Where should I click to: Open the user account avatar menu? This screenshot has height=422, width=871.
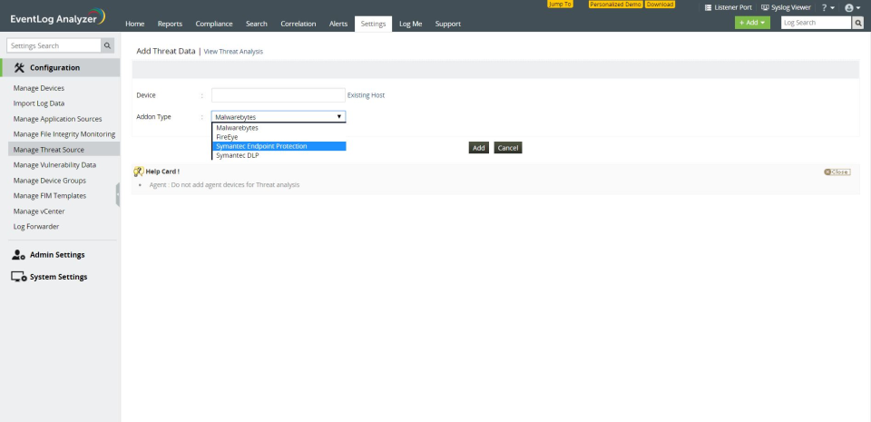coord(852,8)
